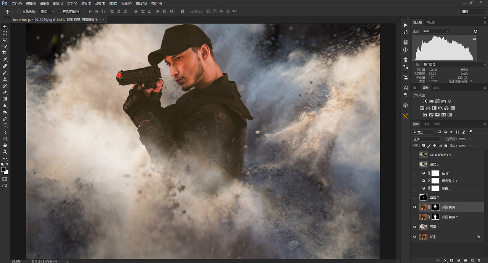Show the 图层 2 layer

415,197
